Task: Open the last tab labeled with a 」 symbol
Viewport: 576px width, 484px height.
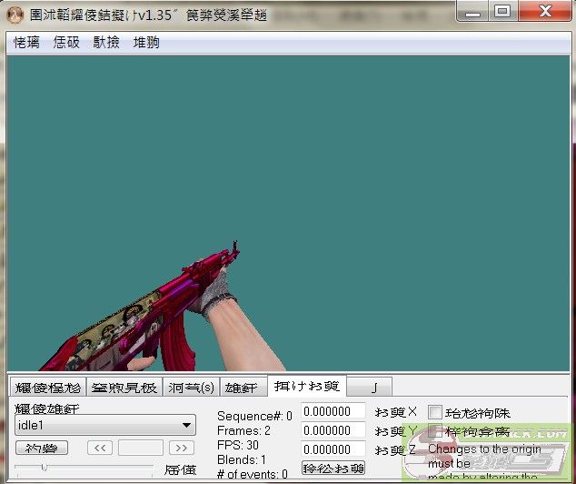Action: coord(374,387)
